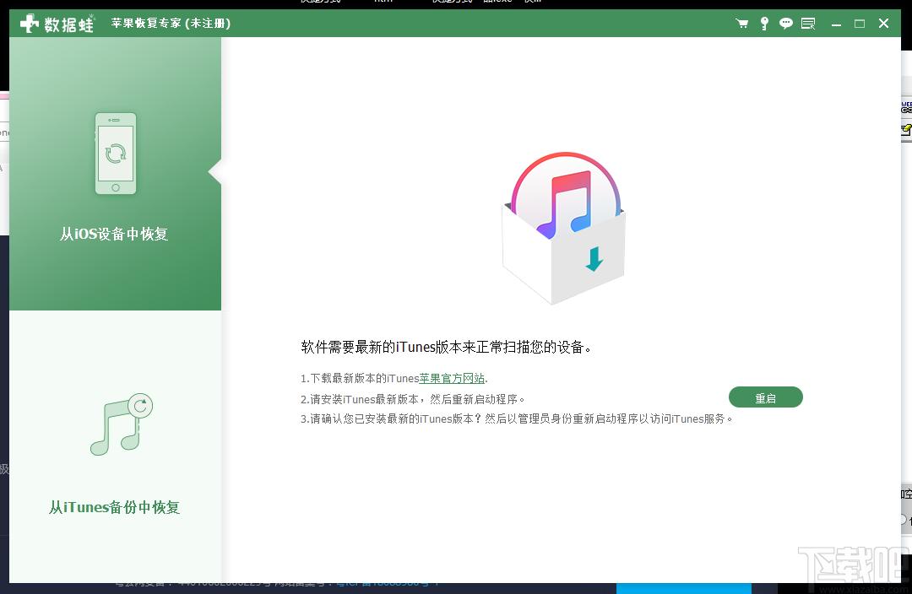Screen dimensions: 912x594
Task: Click the heading 软件需要最新的iTunes版本
Action: coord(446,347)
